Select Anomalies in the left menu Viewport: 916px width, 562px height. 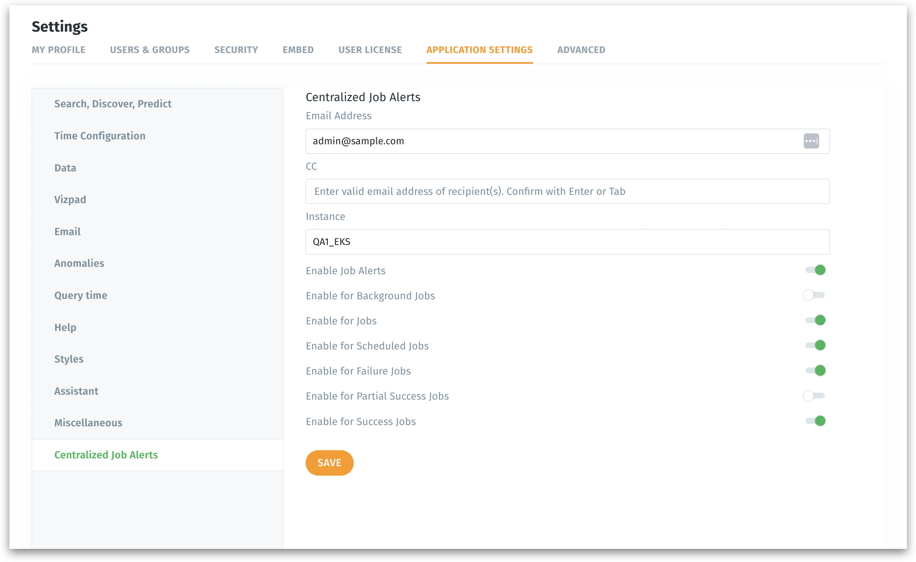click(x=79, y=263)
